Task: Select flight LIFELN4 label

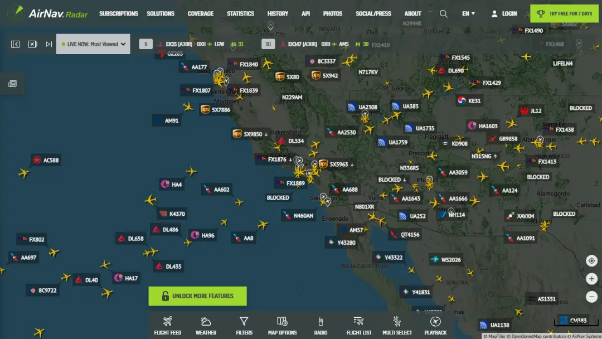Action: click(x=562, y=64)
